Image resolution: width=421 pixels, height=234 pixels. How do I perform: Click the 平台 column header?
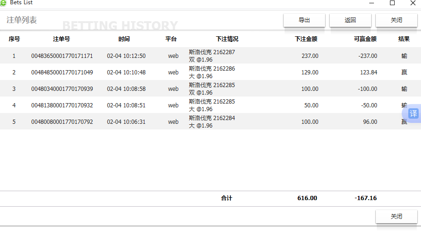pos(171,39)
